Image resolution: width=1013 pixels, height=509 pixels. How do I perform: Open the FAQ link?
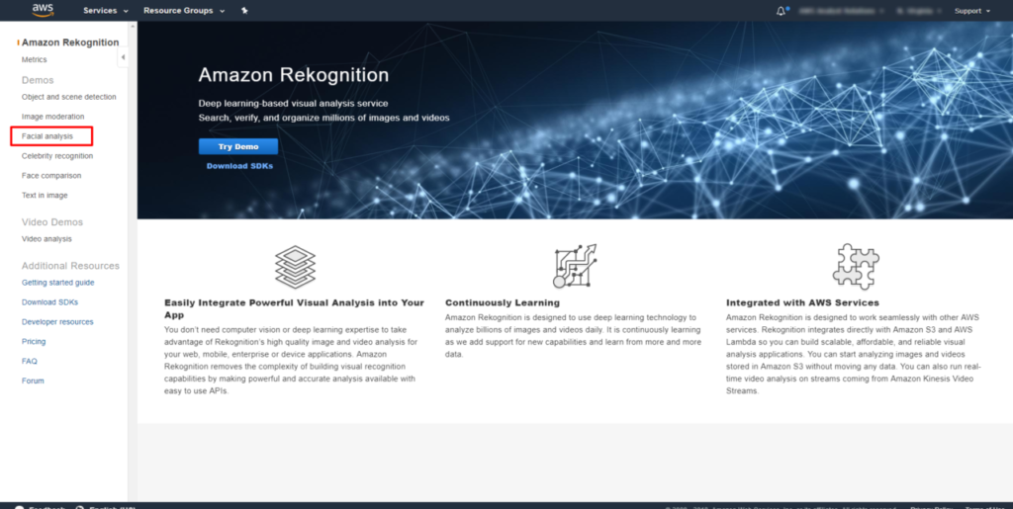pos(30,362)
